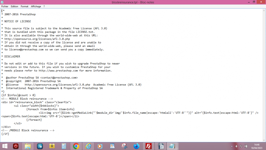Open the yellow R application in taskbar

point(52,146)
